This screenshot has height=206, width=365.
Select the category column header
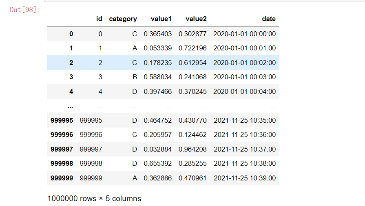(x=123, y=19)
